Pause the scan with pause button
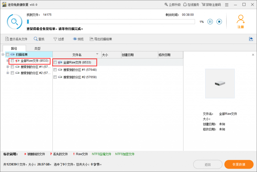Viewport: 257px width, 172px height. [x=210, y=22]
